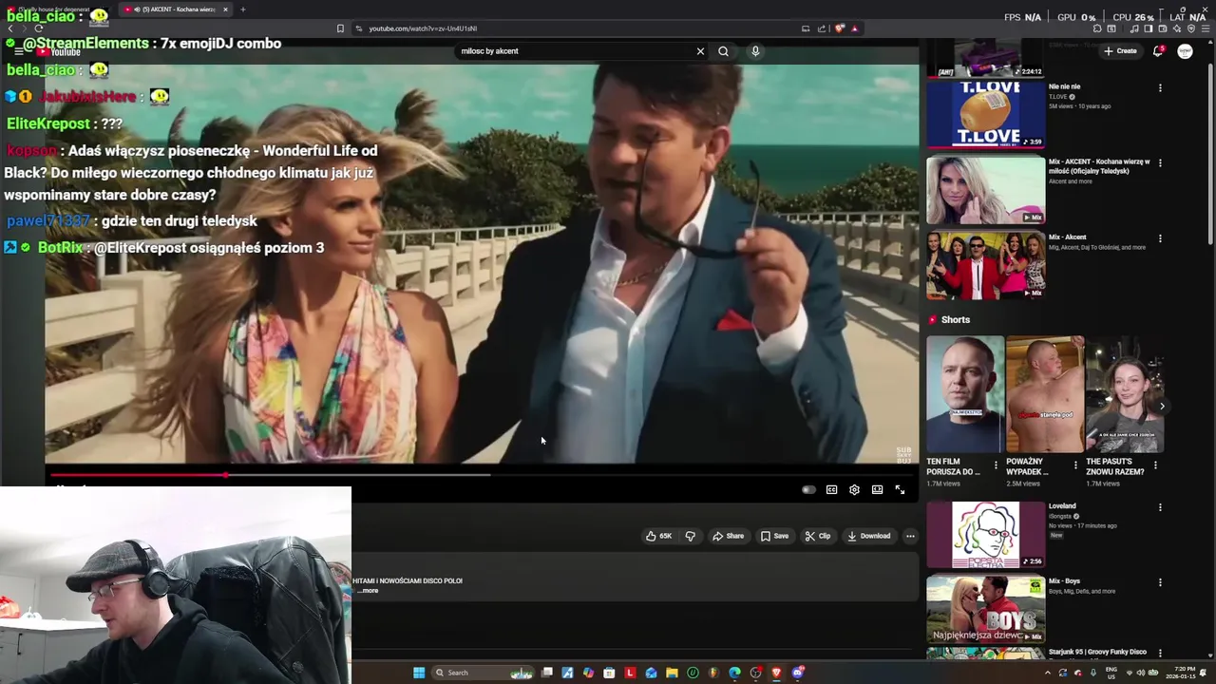This screenshot has height=684, width=1216.
Task: Open options for TEN FILM PORUSZA DO short
Action: pyautogui.click(x=996, y=465)
